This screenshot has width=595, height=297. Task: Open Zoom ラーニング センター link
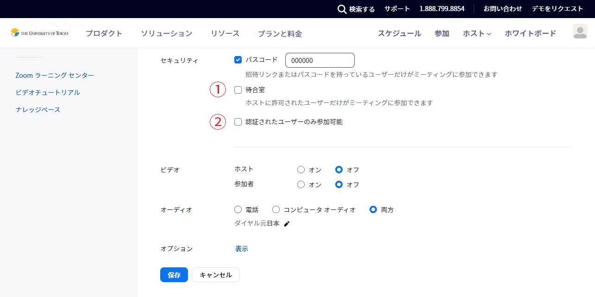55,75
